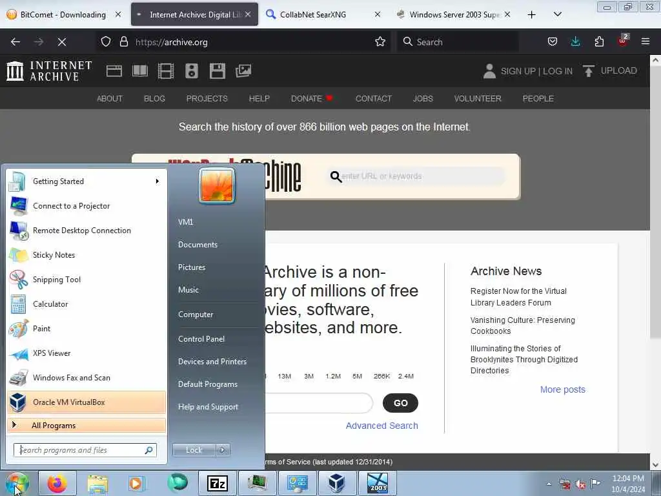661x496 pixels.
Task: Open Sticky Notes
Action: pos(86,255)
